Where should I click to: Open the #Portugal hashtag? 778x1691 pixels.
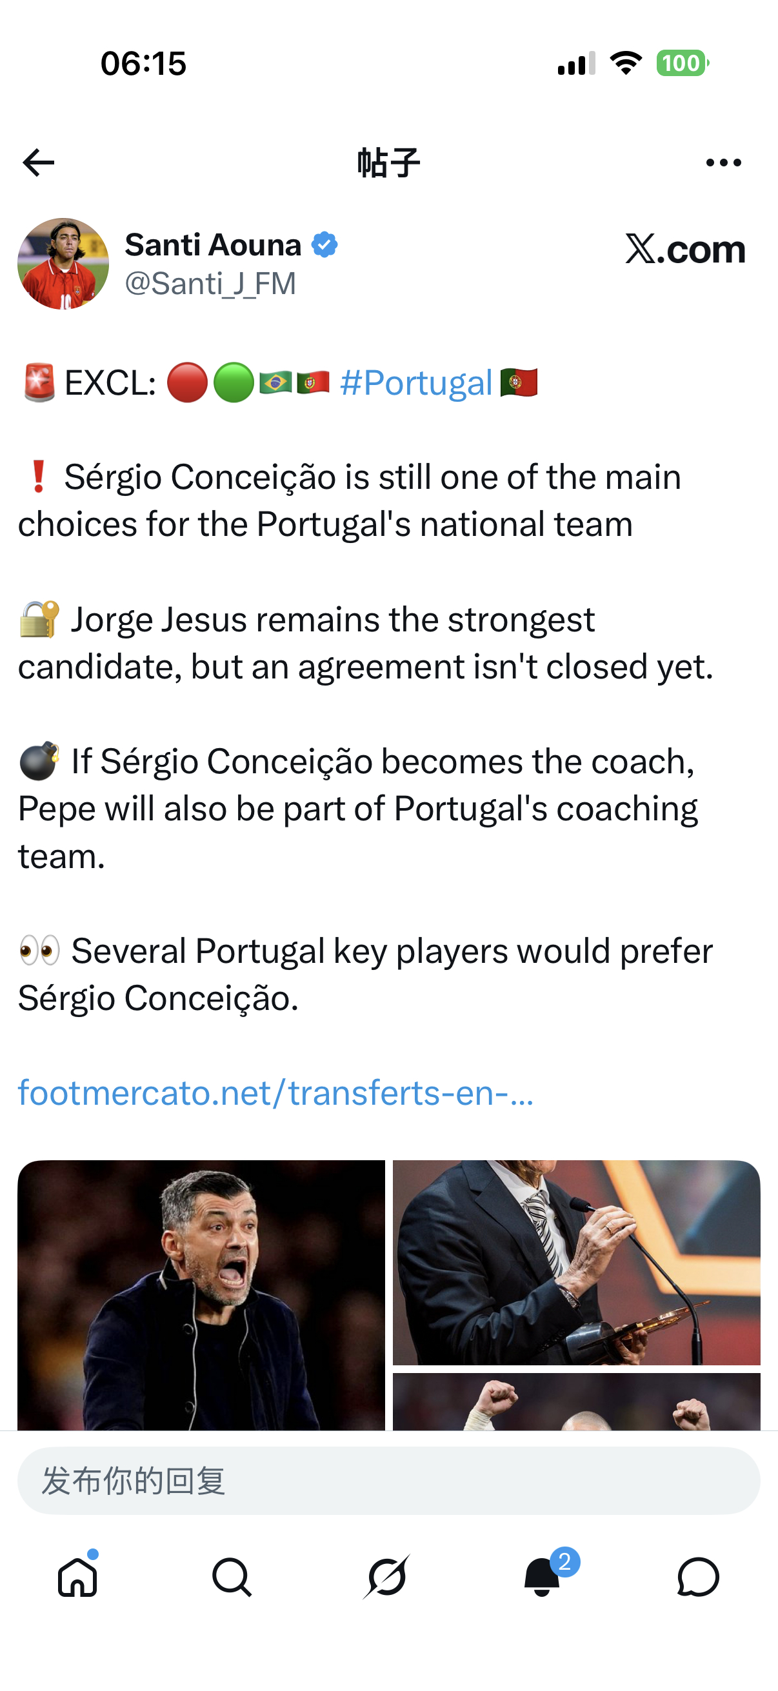(x=416, y=382)
